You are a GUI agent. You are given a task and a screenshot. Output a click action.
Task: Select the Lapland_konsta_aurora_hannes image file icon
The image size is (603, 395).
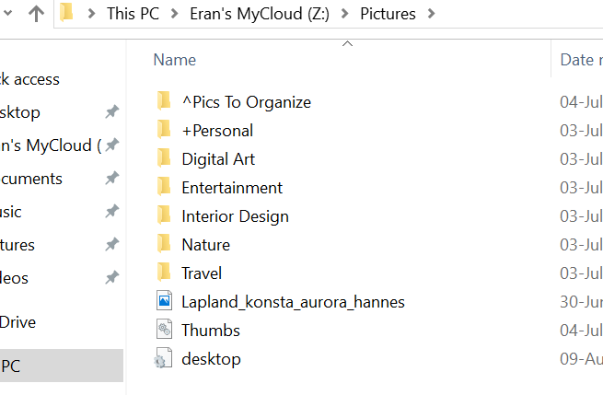click(x=164, y=300)
